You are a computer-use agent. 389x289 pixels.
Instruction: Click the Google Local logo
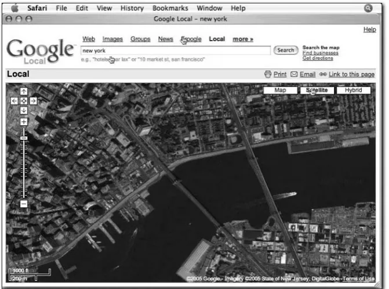[41, 51]
